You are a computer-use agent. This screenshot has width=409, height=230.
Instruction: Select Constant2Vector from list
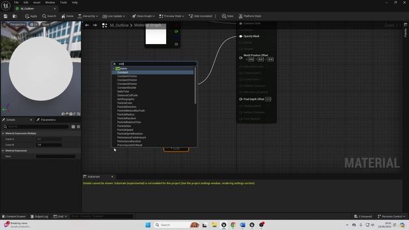coord(127,77)
